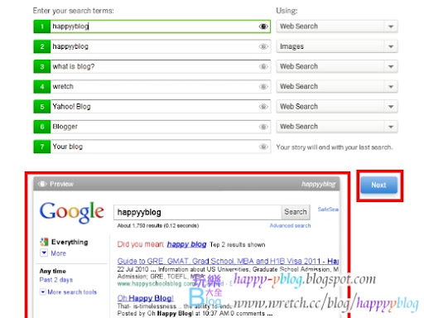Open the 'Guide to GRE, GMAT' result
424x318 pixels.
tap(228, 261)
